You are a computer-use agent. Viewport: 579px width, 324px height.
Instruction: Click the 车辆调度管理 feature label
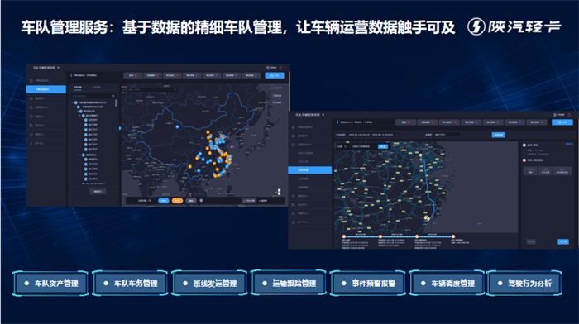[x=453, y=283]
